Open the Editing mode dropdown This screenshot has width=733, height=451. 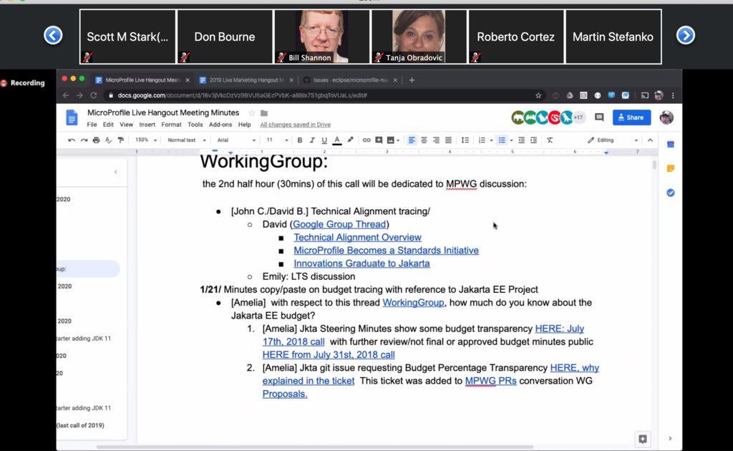click(613, 140)
